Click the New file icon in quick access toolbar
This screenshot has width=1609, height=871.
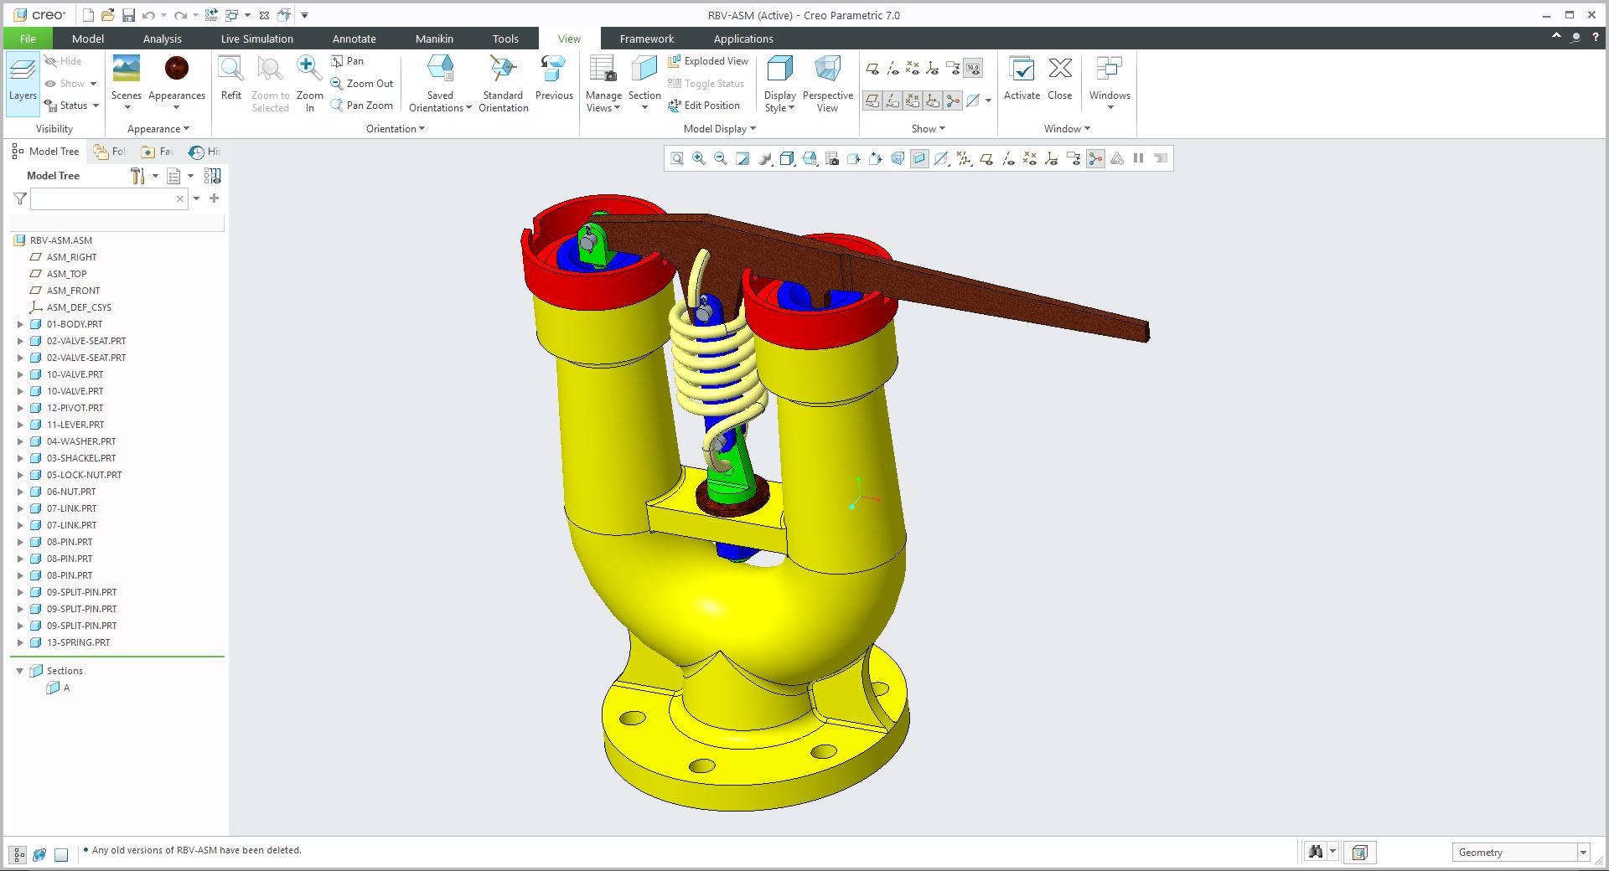point(88,15)
